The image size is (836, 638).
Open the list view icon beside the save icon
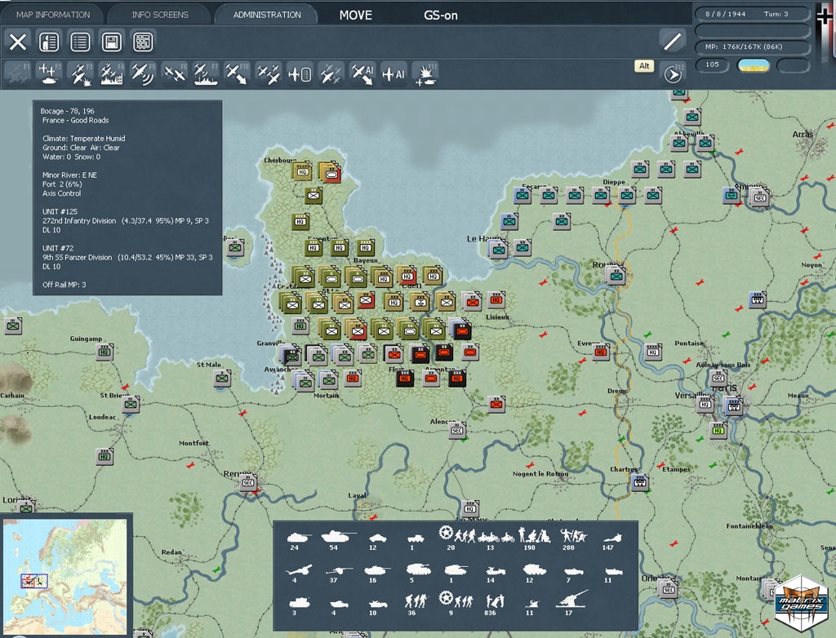pos(80,42)
